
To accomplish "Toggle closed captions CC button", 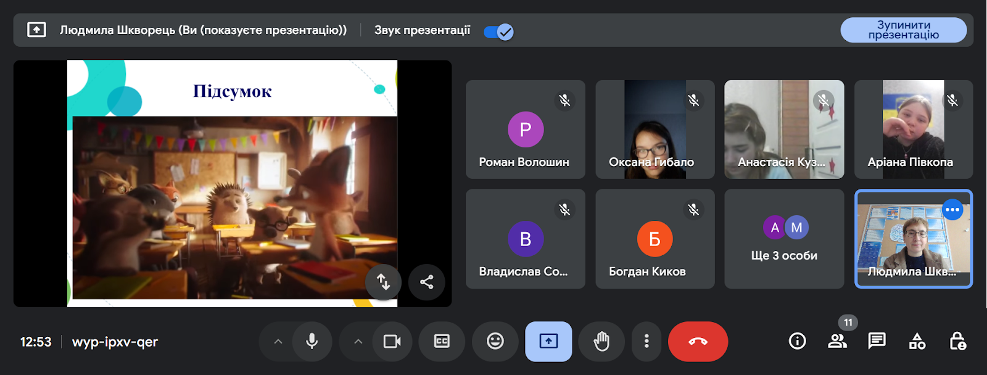I will [x=442, y=341].
